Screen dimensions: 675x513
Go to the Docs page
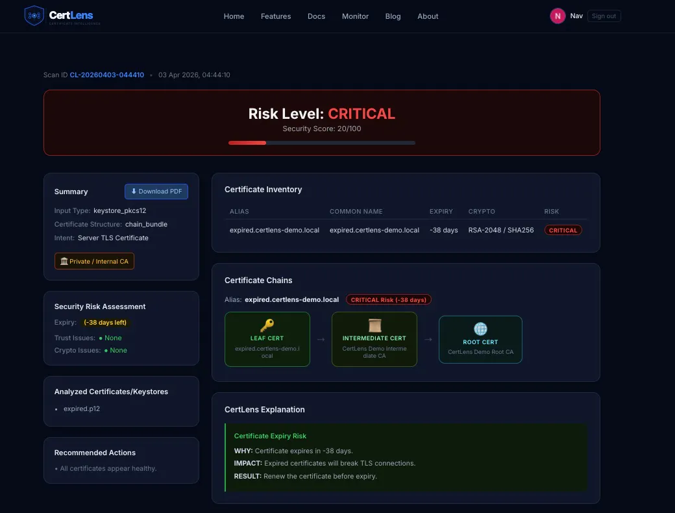pos(317,16)
